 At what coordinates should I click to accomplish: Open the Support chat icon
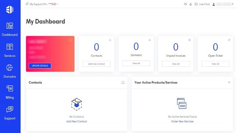[x=10, y=109]
